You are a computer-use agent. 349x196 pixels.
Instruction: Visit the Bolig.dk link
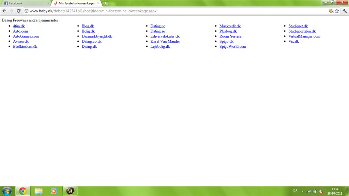(88, 31)
